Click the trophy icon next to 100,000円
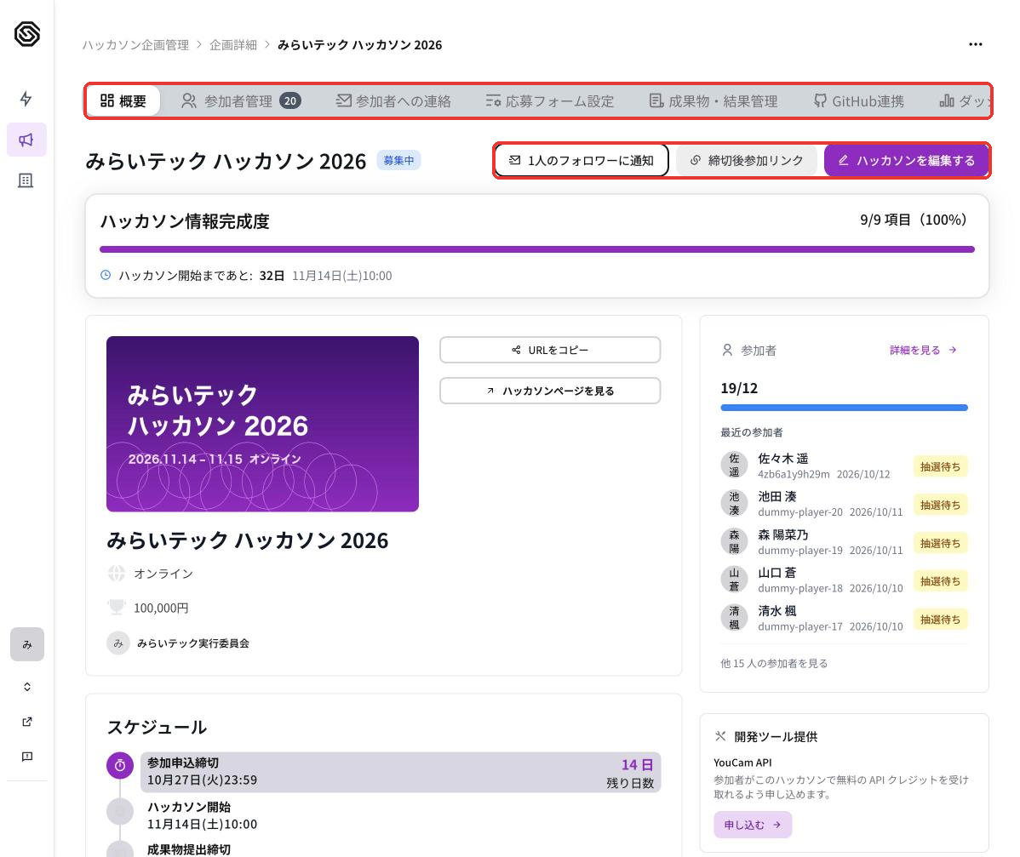This screenshot has width=1020, height=857. pos(117,608)
